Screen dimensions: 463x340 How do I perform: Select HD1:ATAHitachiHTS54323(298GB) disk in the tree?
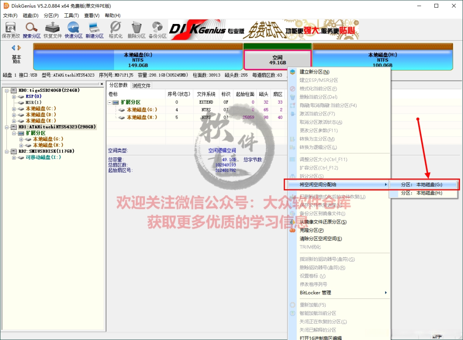tap(57, 127)
